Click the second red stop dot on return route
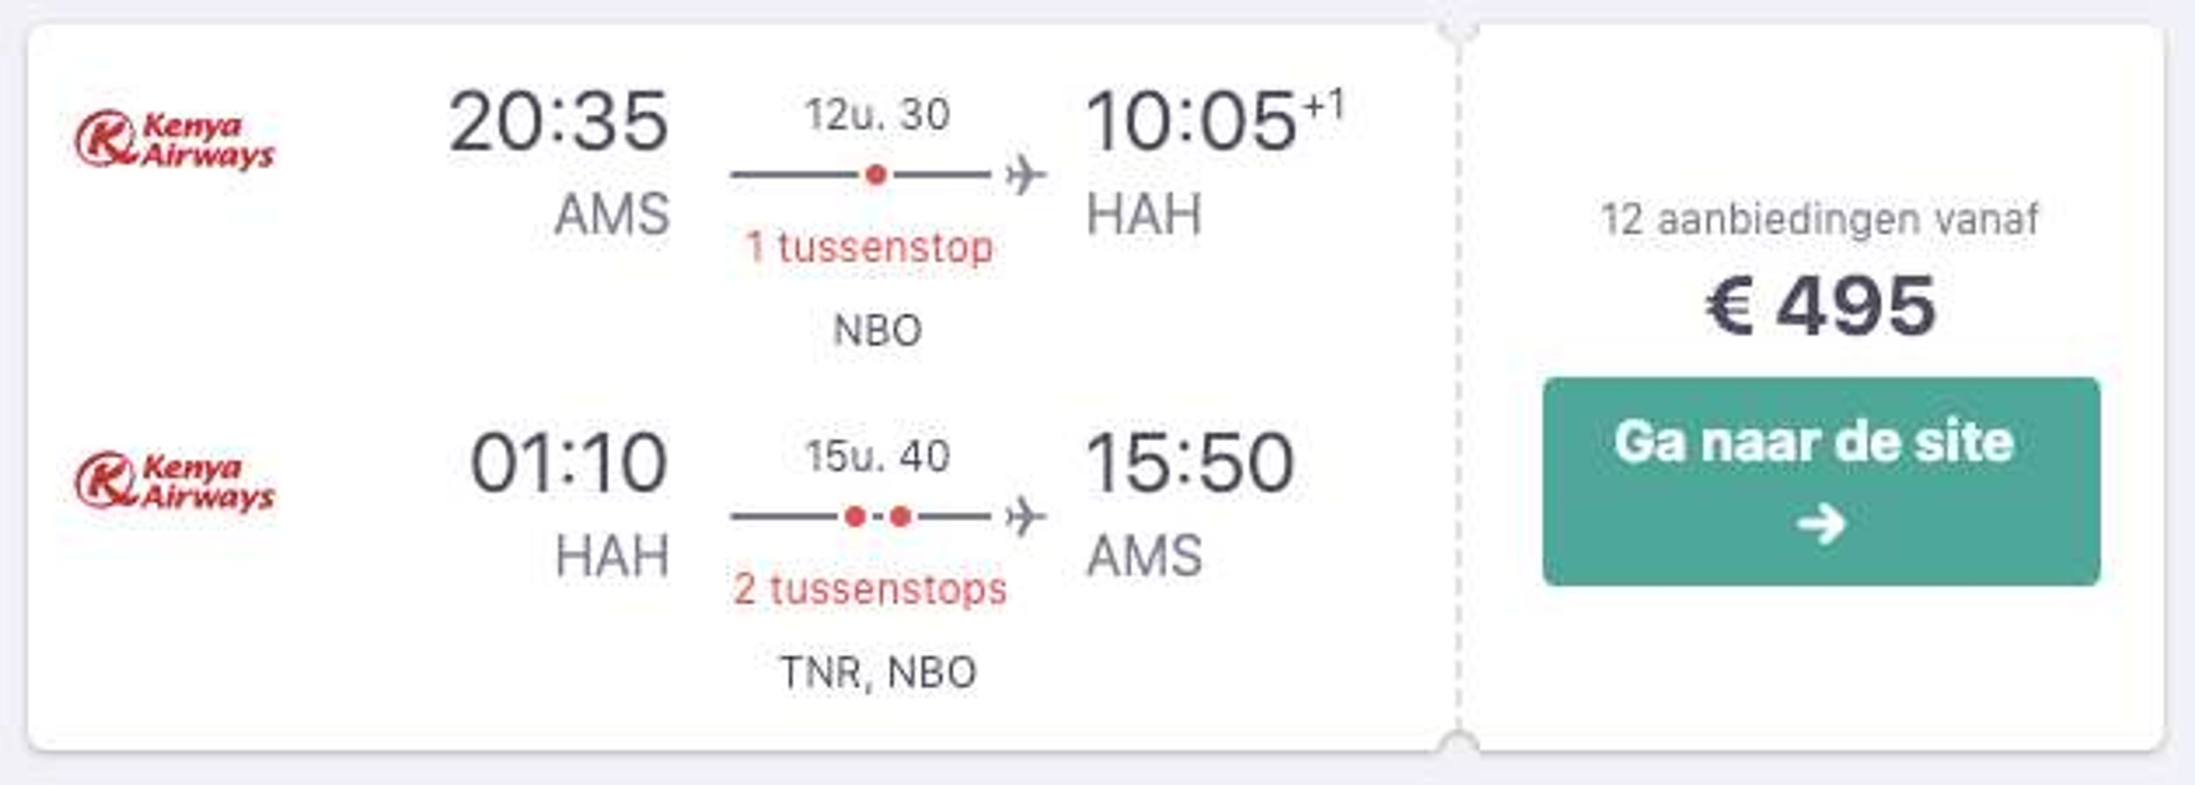The image size is (2195, 785). pyautogui.click(x=901, y=517)
